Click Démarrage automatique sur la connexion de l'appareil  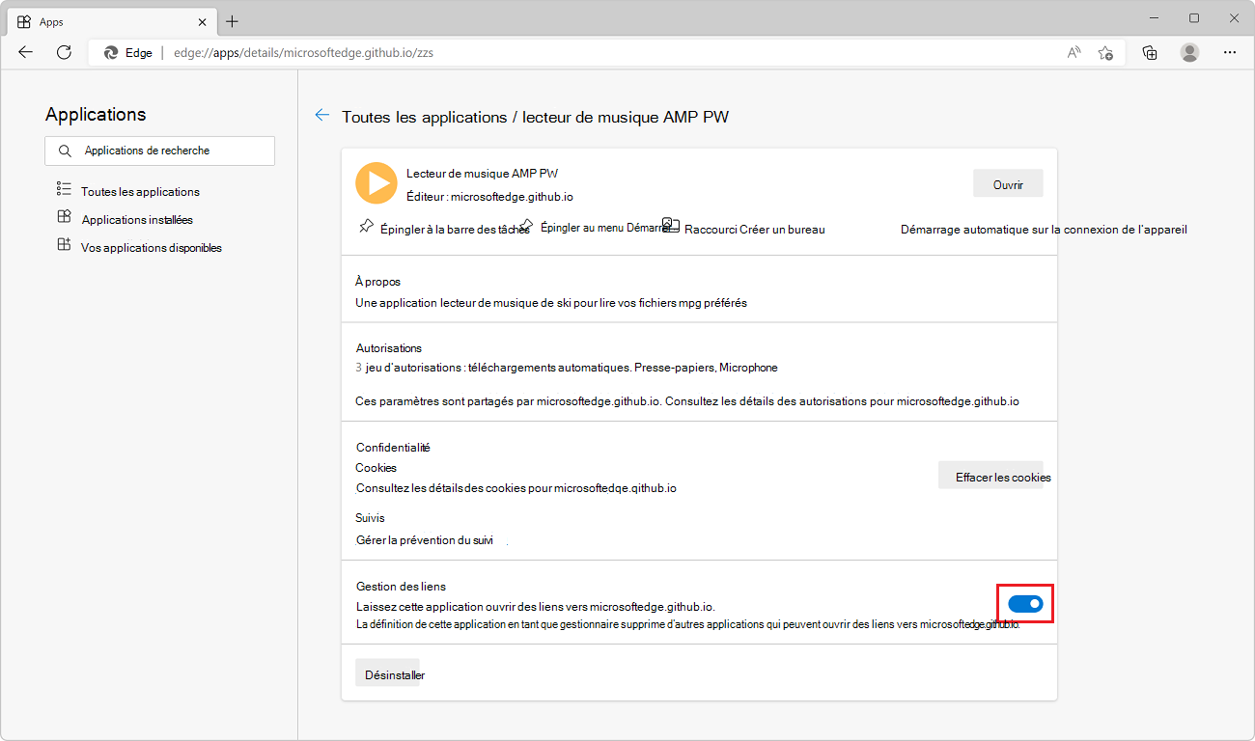(1044, 230)
